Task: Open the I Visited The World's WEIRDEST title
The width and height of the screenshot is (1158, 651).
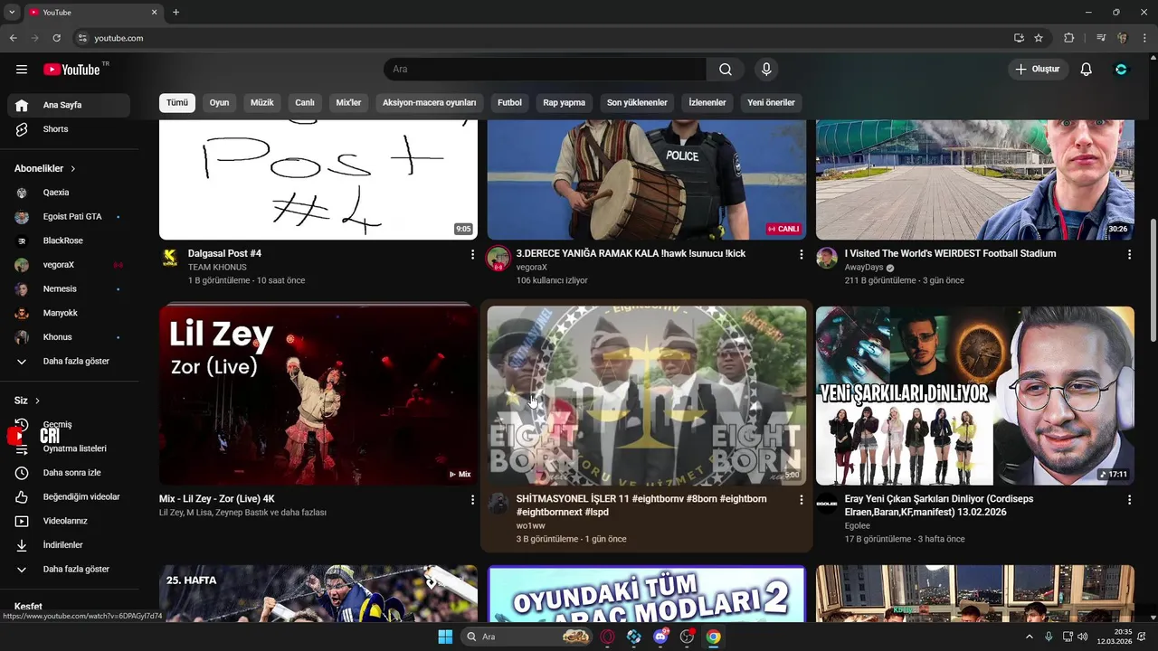Action: coord(950,254)
